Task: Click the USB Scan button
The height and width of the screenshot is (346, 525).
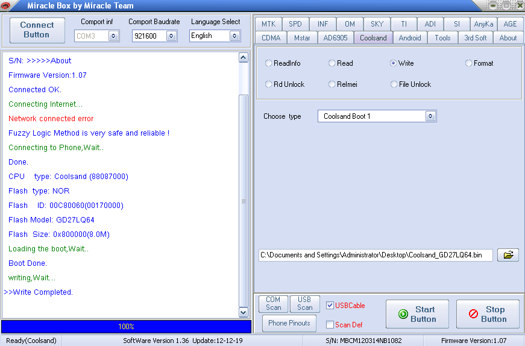Action: pos(304,303)
